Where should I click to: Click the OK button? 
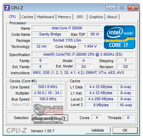tap(125, 130)
